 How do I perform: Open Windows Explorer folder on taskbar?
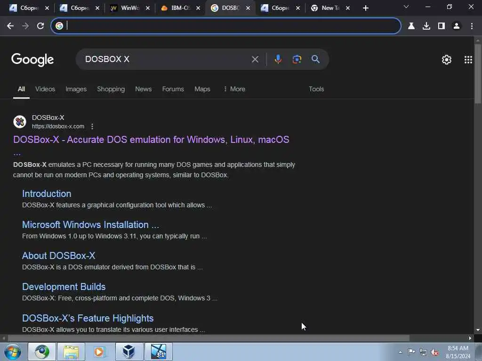pyautogui.click(x=71, y=352)
